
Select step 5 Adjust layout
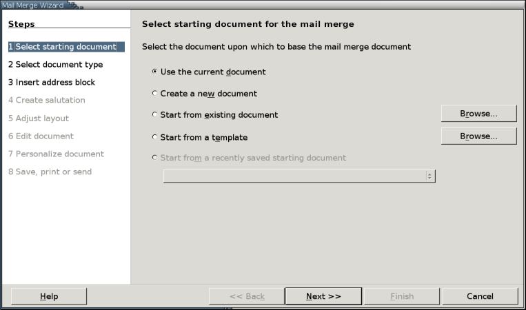[x=39, y=118]
